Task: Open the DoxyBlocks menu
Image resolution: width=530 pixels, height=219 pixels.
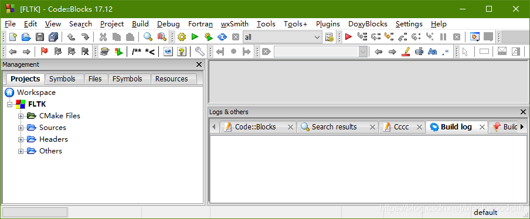Action: coord(368,24)
